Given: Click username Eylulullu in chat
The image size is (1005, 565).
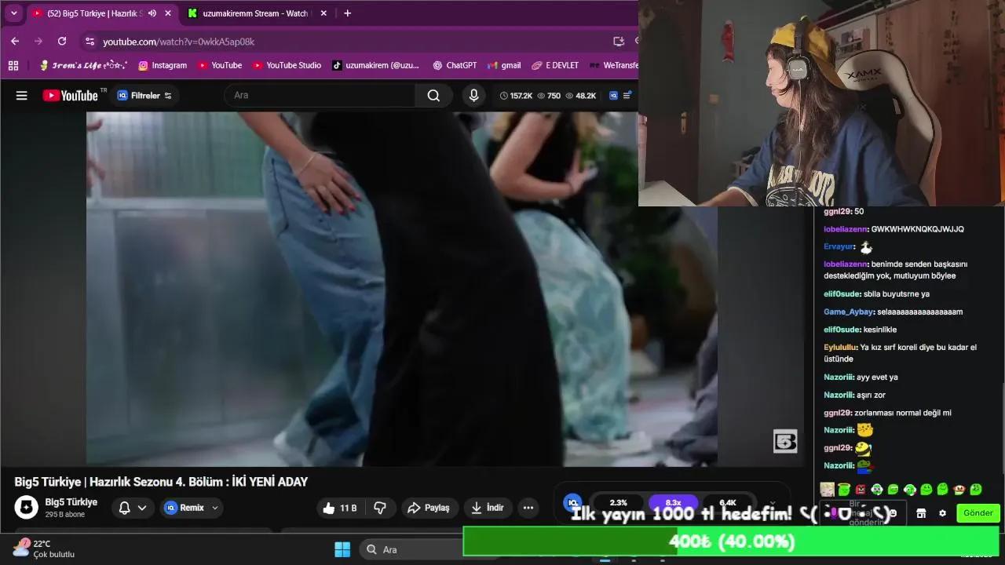Looking at the screenshot, I should click(x=840, y=347).
